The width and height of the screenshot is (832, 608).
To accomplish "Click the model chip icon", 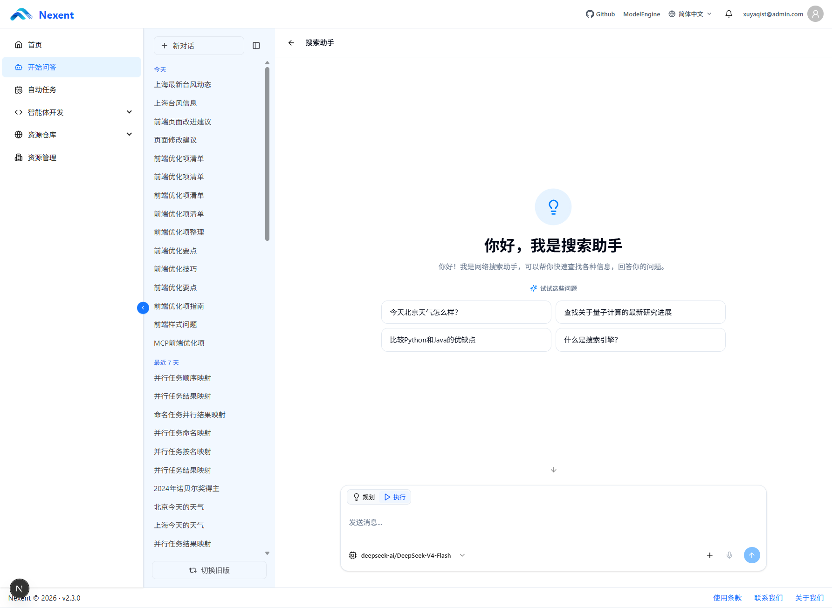I will 353,555.
